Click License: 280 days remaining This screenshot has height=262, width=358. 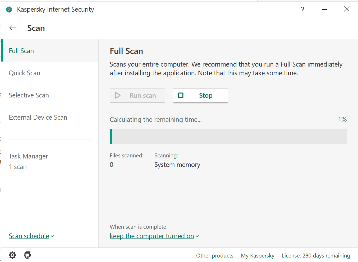pos(316,256)
